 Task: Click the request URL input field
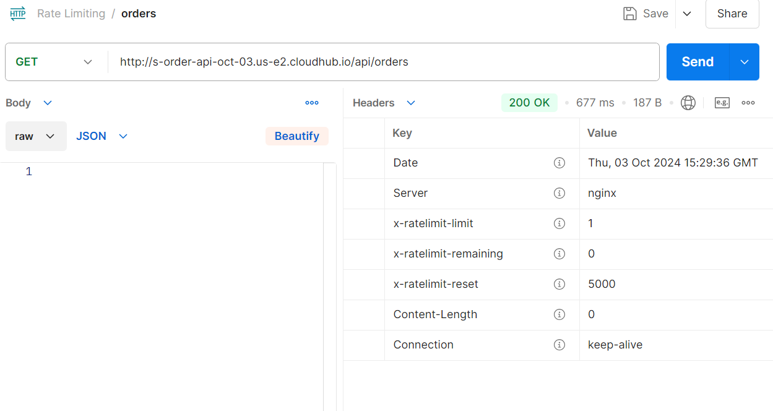pyautogui.click(x=384, y=62)
